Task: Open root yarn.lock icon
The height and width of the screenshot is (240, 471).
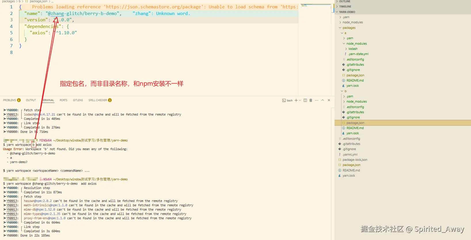Action: coord(340,176)
